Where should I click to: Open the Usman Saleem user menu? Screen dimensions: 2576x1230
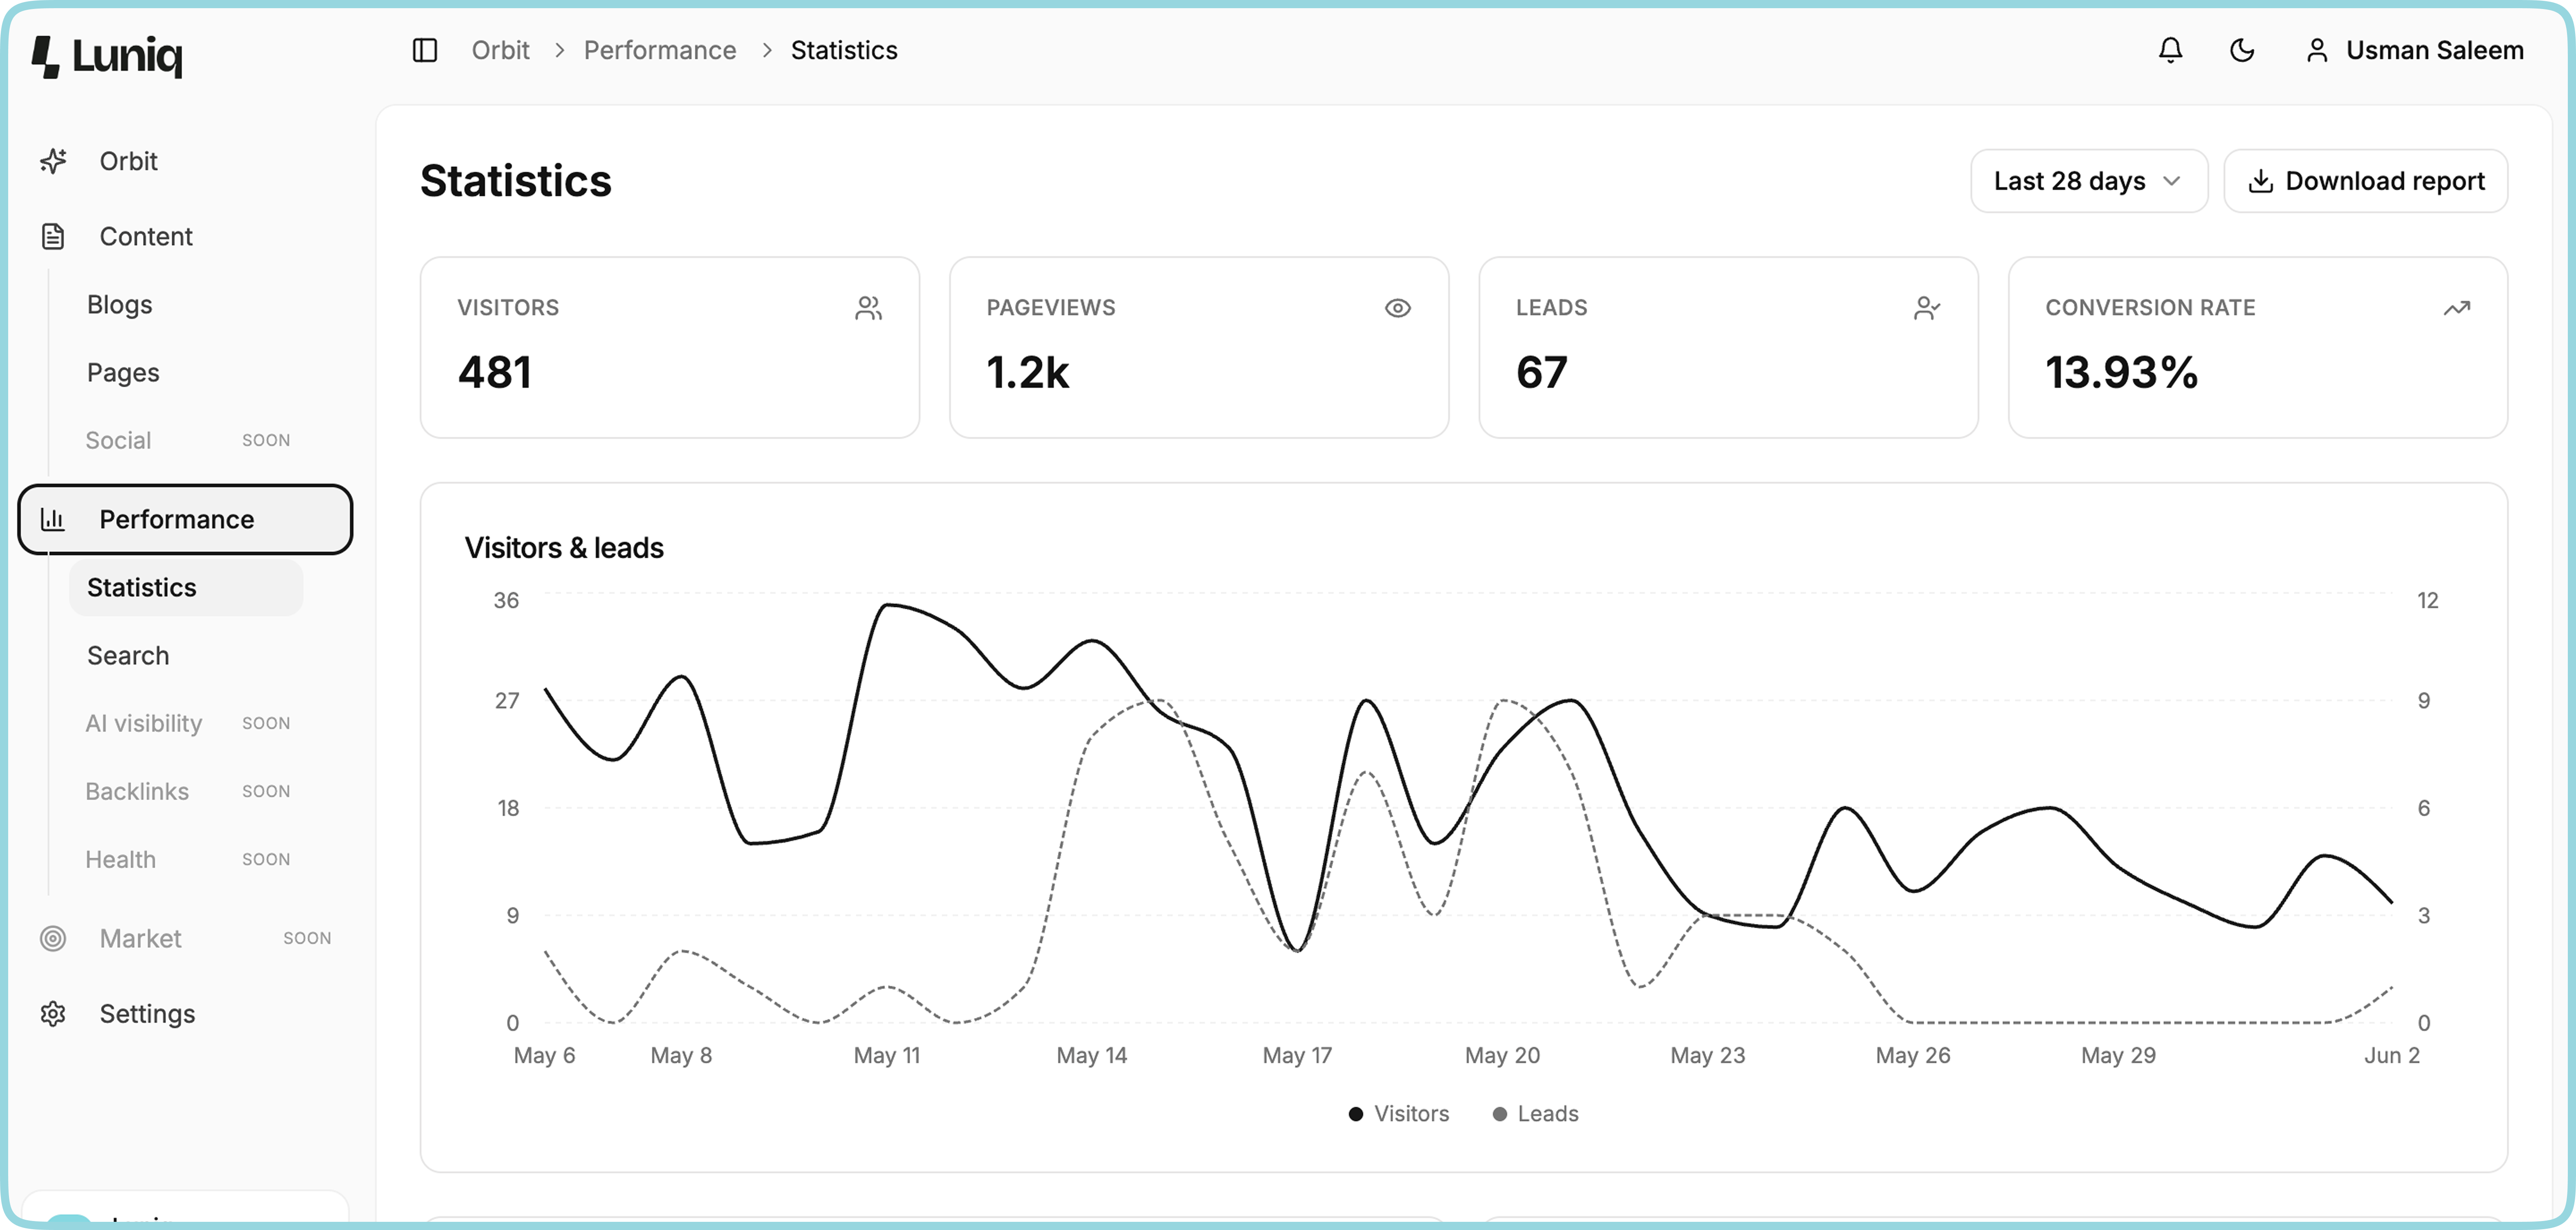point(2414,50)
